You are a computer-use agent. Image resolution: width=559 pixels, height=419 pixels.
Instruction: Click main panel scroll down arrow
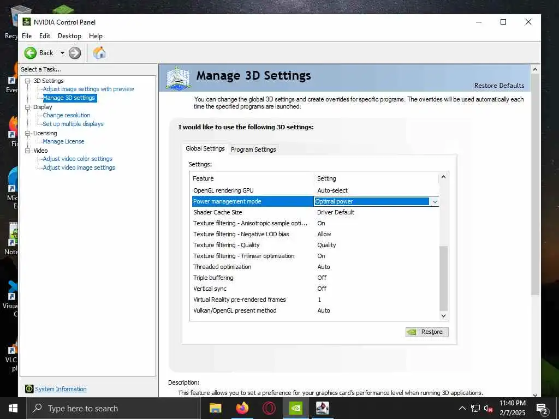pos(535,394)
